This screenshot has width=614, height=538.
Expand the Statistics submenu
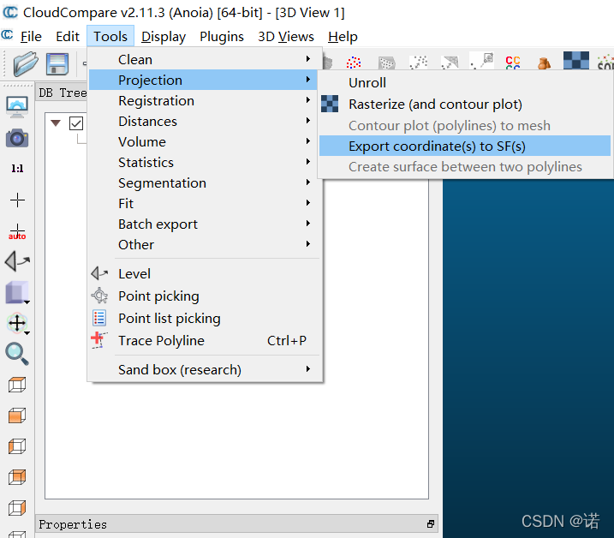(x=205, y=162)
